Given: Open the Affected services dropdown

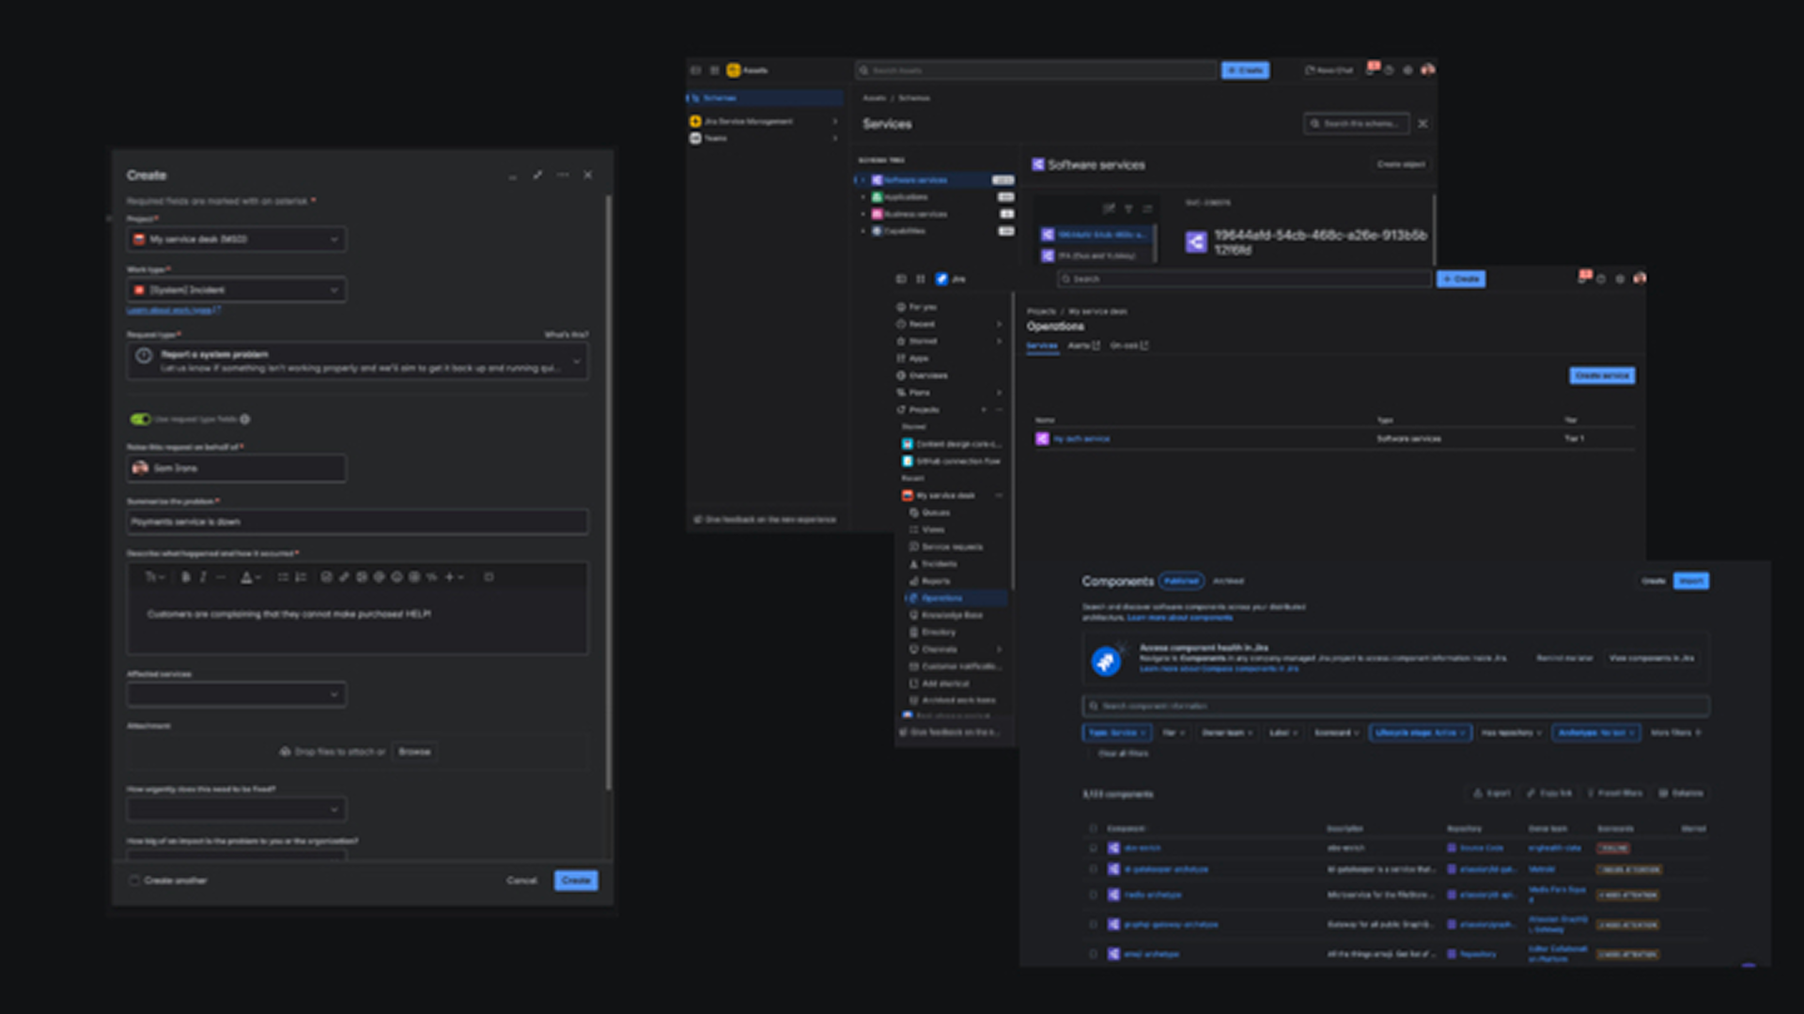Looking at the screenshot, I should click(x=236, y=695).
